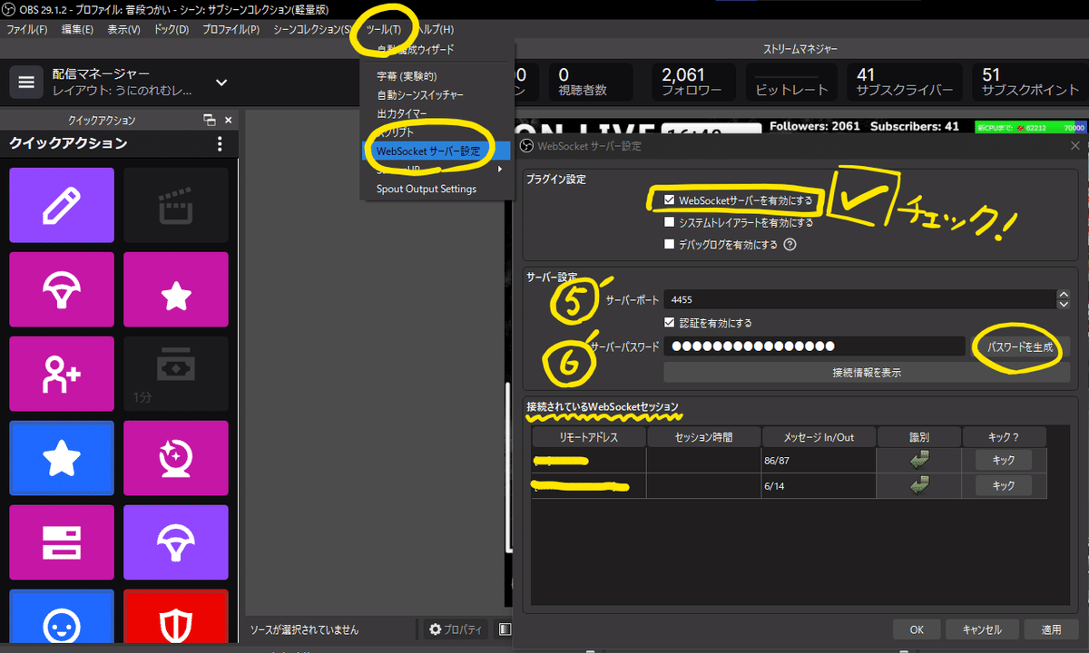The height and width of the screenshot is (653, 1089).
Task: Click the identify arrow icon in 86/87 row
Action: pyautogui.click(x=919, y=460)
